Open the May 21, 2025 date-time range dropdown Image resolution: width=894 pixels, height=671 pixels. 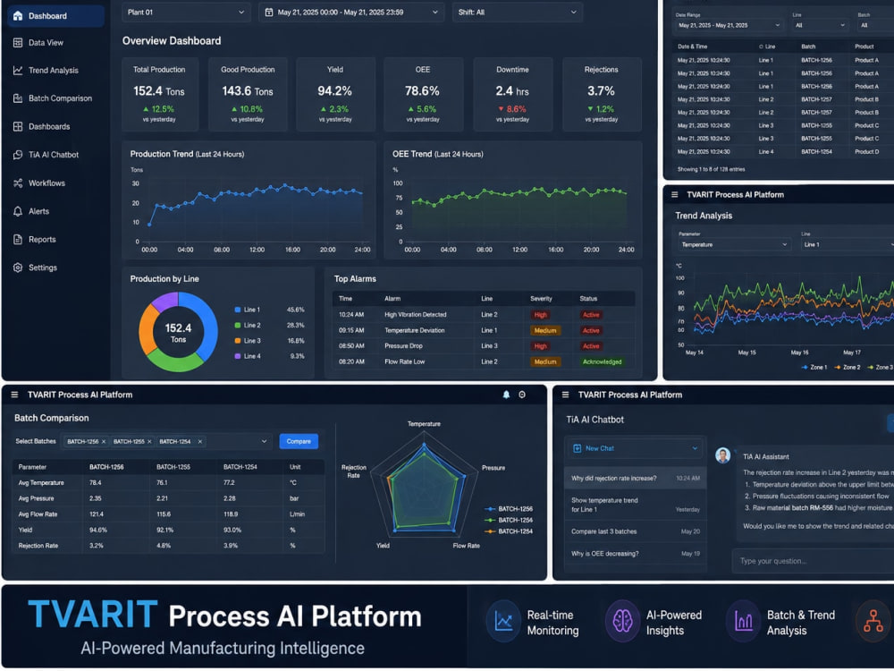tap(351, 12)
